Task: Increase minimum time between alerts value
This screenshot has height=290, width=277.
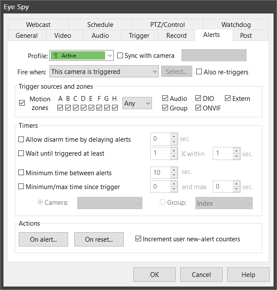Action: pyautogui.click(x=174, y=170)
